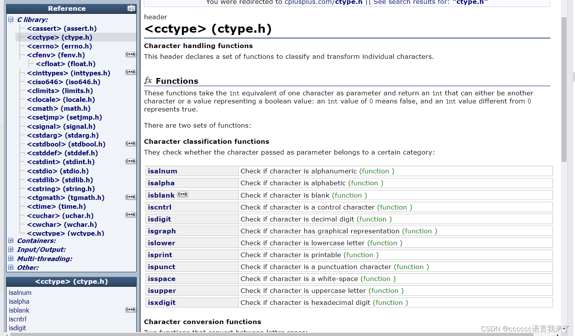Click iscntrl in the cctype sidebar list

(18, 319)
